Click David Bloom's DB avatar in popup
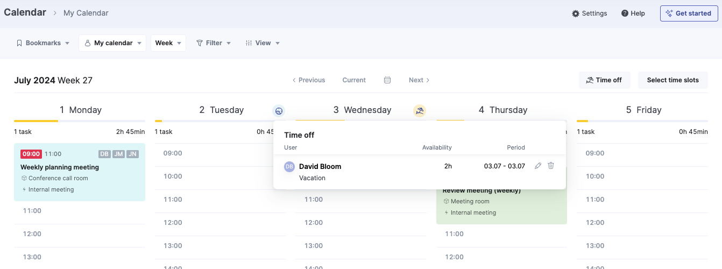722x269 pixels. click(289, 167)
